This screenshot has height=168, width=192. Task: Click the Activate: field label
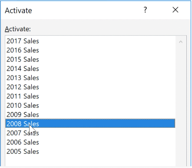coord(18,29)
